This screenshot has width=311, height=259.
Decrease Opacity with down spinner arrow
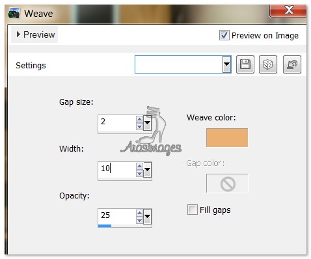[x=139, y=220]
